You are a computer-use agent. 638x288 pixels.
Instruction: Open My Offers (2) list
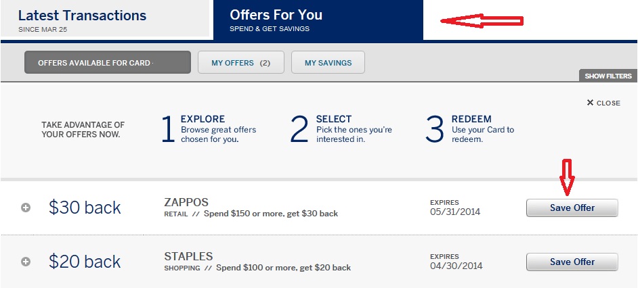tap(240, 62)
